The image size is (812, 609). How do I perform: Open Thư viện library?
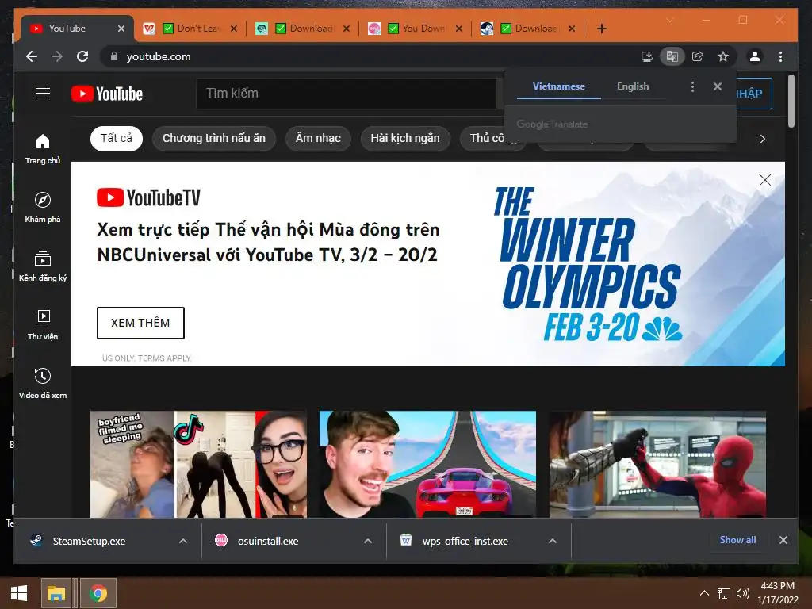click(x=43, y=324)
